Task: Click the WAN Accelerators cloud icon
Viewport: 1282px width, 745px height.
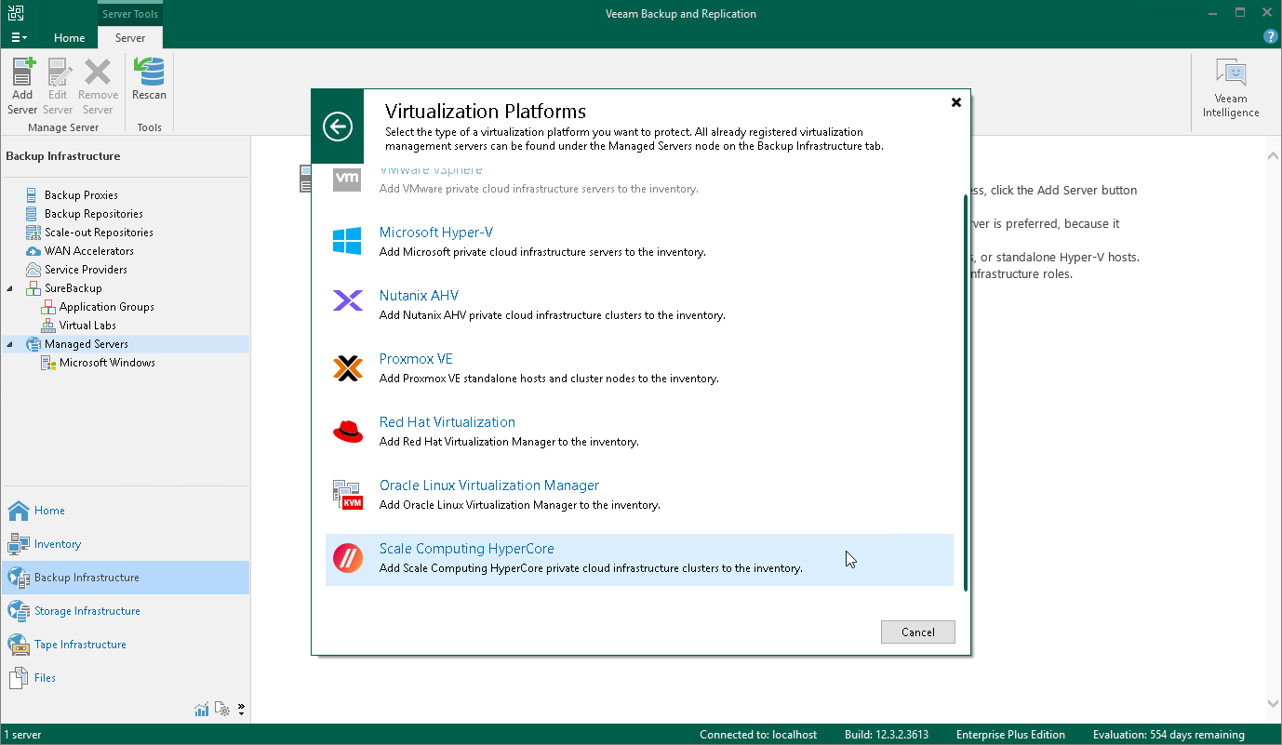Action: click(x=33, y=251)
